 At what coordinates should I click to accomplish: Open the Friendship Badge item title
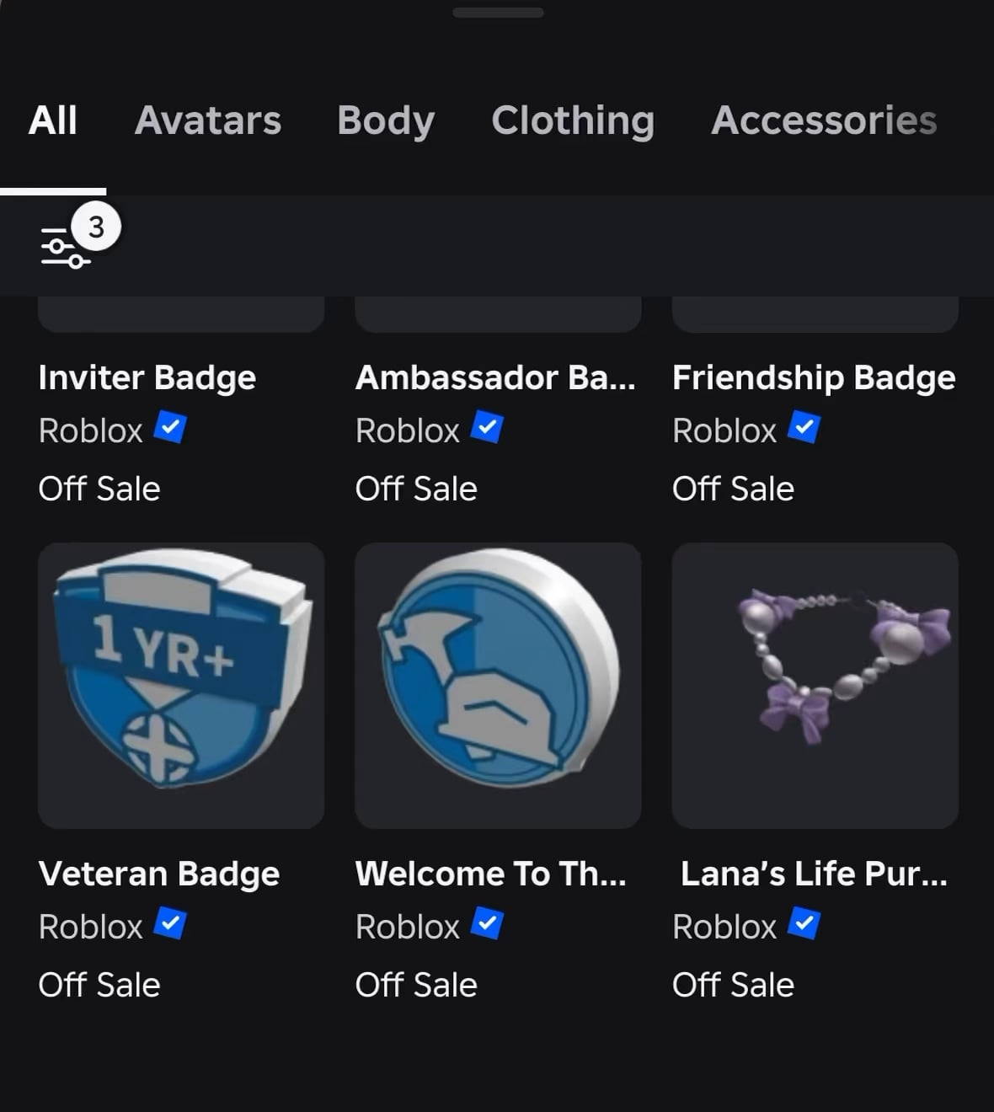[814, 378]
